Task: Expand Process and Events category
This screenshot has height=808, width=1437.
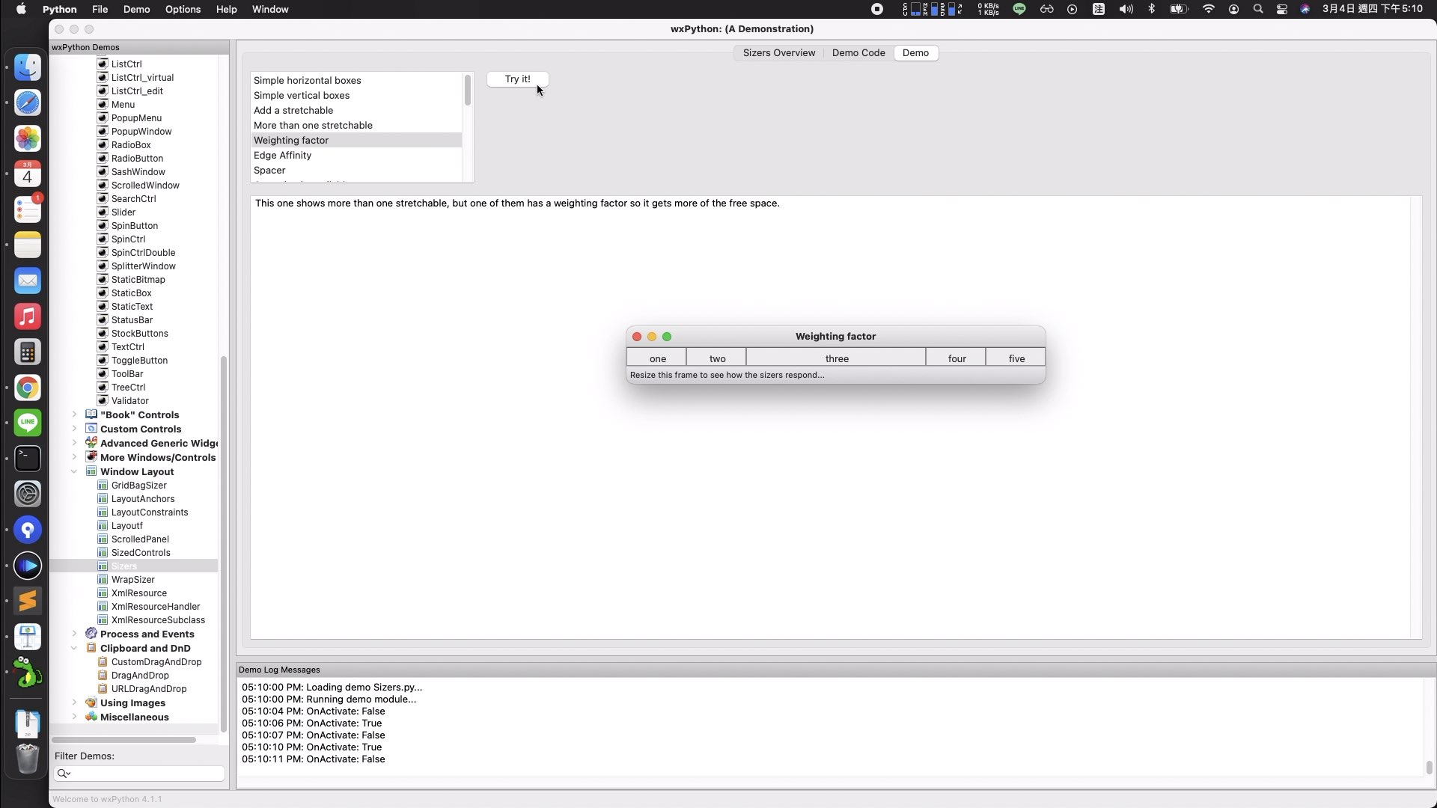Action: [74, 634]
